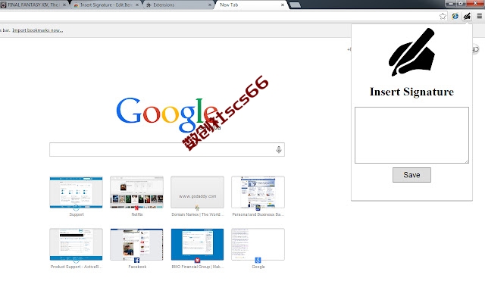This screenshot has height=303, width=485.
Task: Click the Insert Signature extension toolbar icon
Action: [467, 16]
